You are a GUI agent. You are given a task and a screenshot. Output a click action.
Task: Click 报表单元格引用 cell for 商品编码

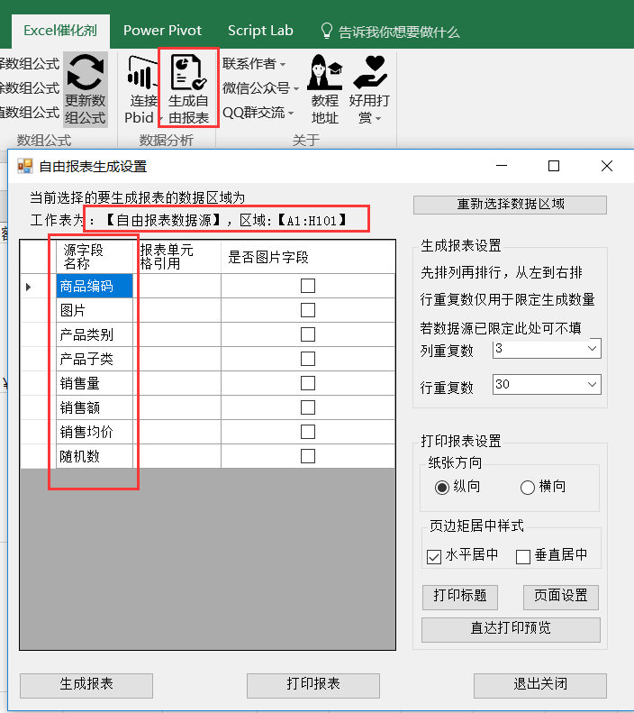click(x=177, y=286)
